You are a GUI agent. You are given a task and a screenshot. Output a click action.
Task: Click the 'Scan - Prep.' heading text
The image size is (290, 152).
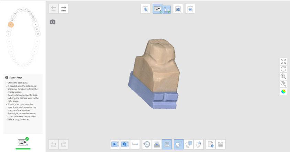point(16,78)
